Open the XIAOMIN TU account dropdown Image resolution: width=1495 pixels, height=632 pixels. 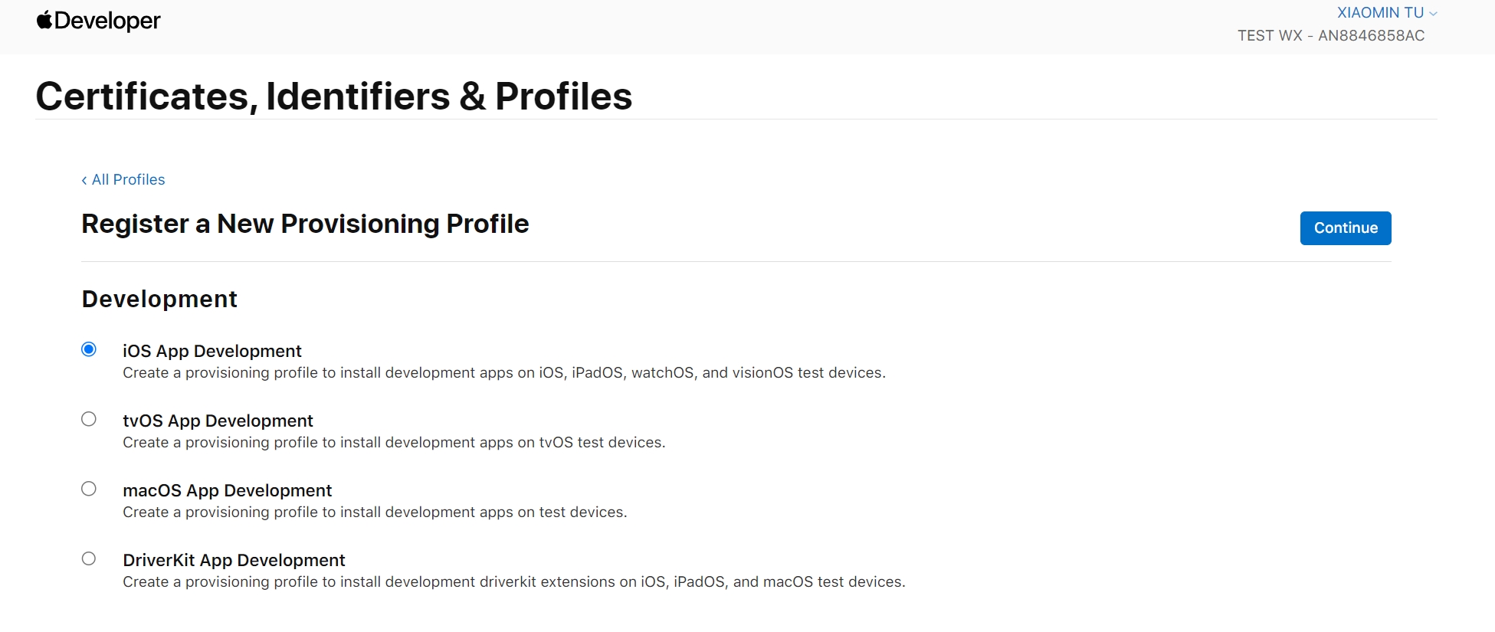pos(1387,13)
